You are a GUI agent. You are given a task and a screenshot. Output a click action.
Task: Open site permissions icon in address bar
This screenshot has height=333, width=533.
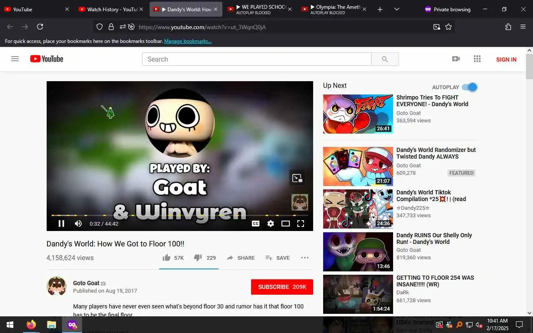click(122, 27)
